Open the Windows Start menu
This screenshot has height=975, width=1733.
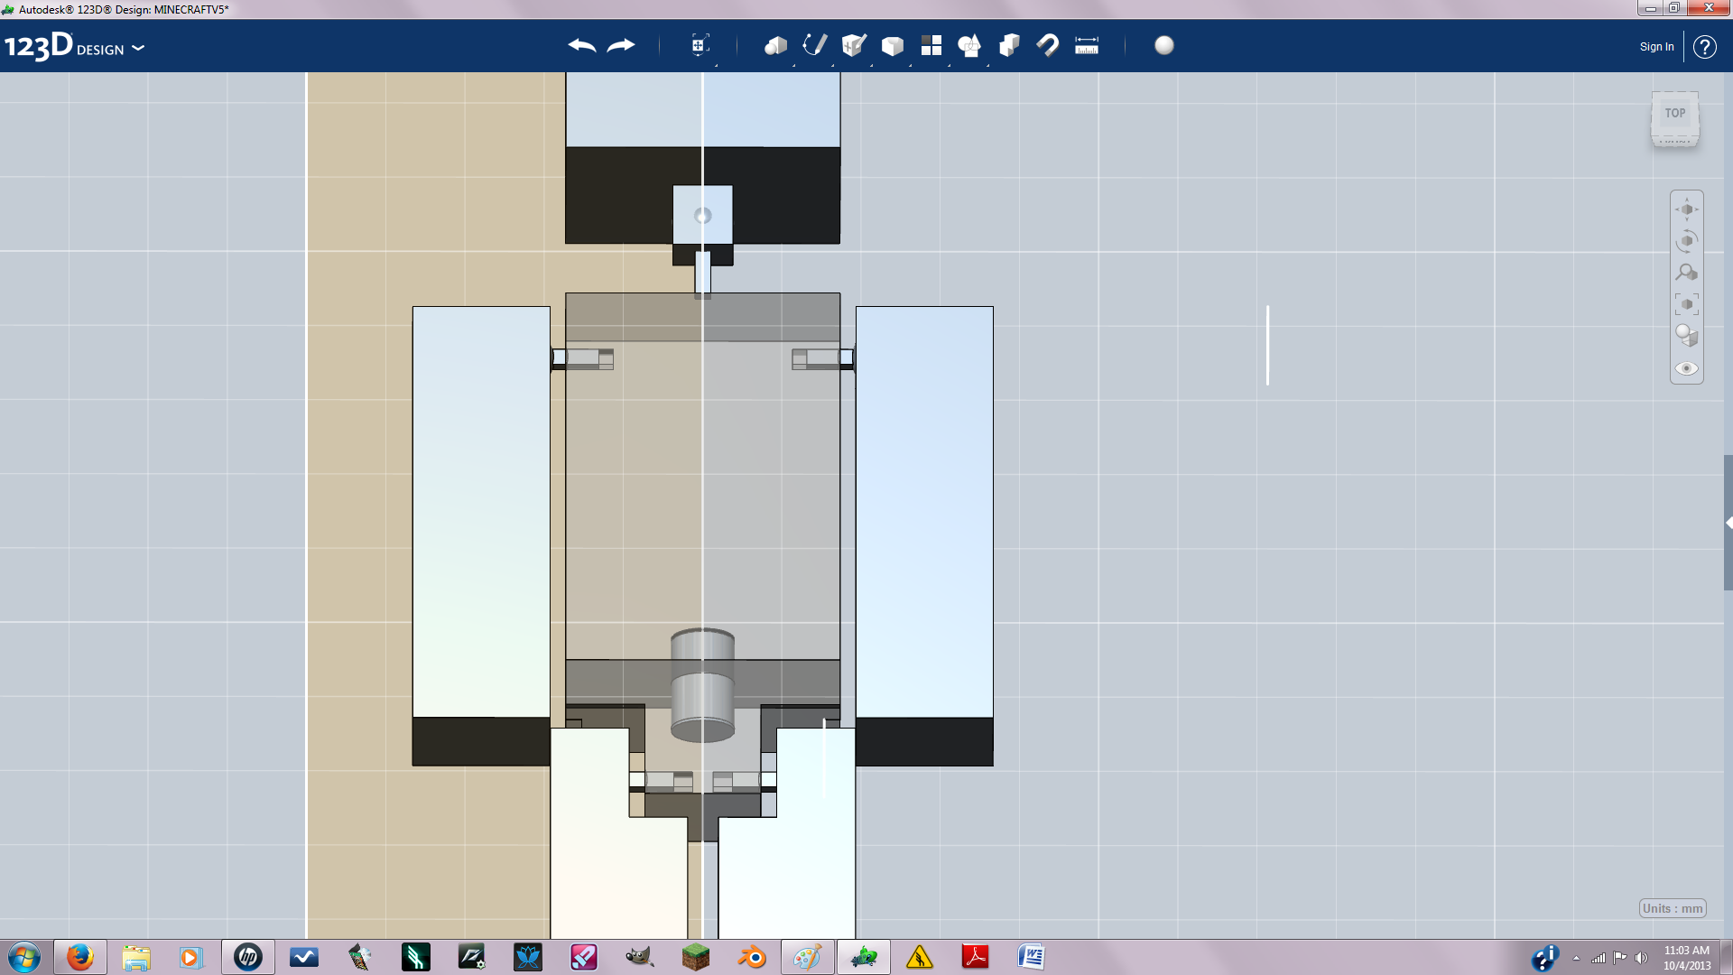pos(24,957)
